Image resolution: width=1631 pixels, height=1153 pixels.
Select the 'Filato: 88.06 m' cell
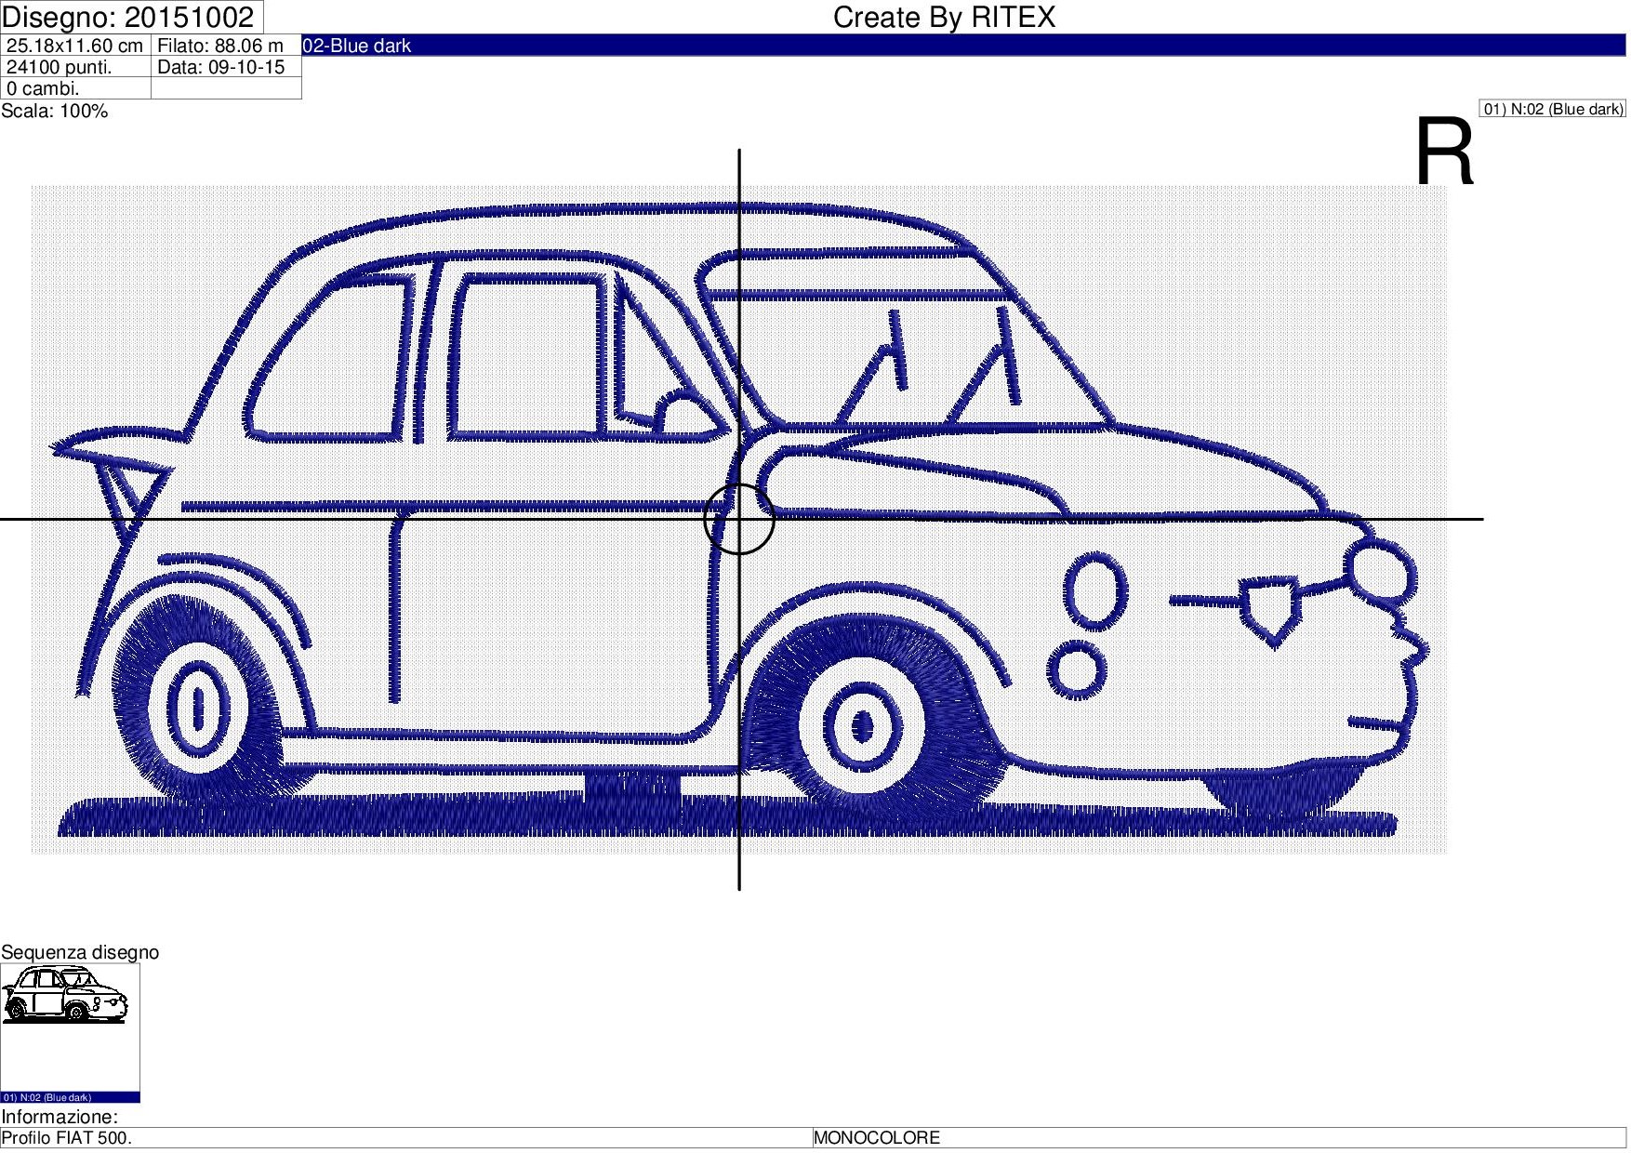226,46
